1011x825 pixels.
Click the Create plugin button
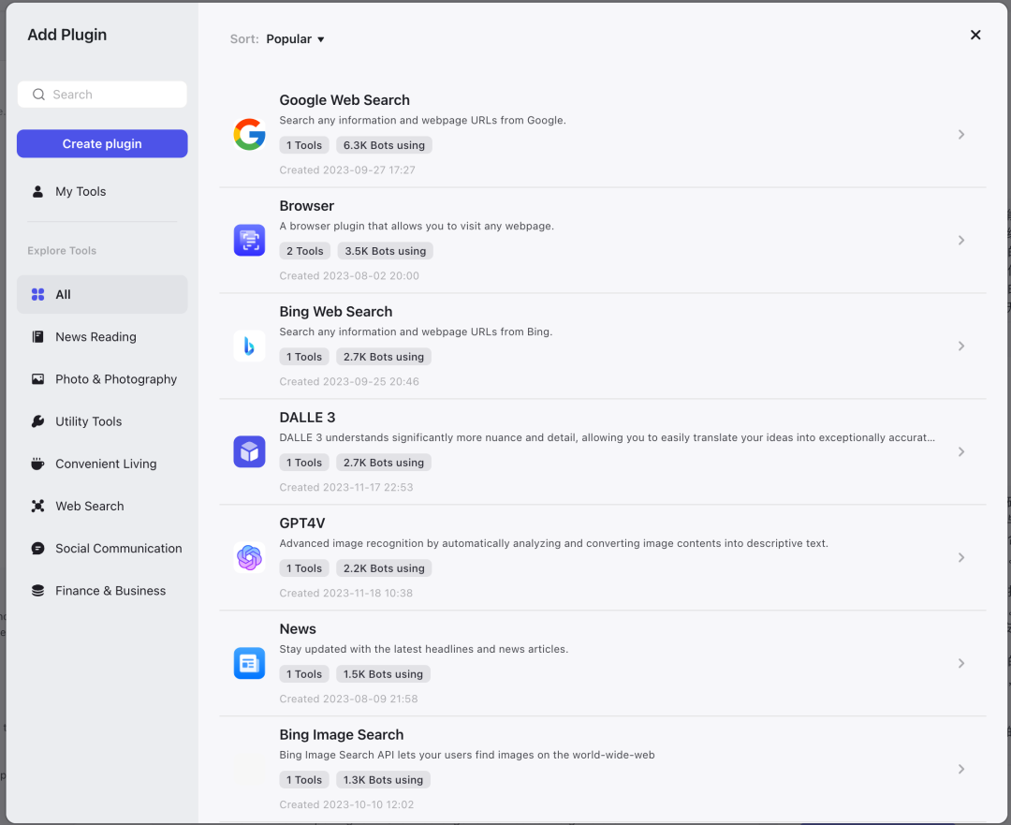pyautogui.click(x=102, y=144)
